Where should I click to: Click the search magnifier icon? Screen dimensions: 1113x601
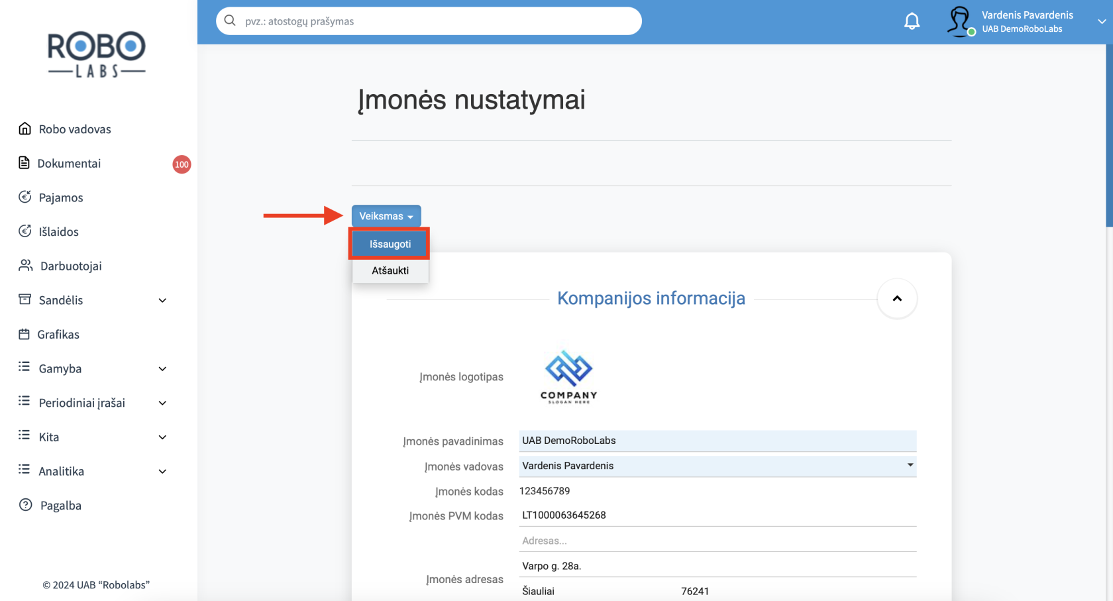230,21
